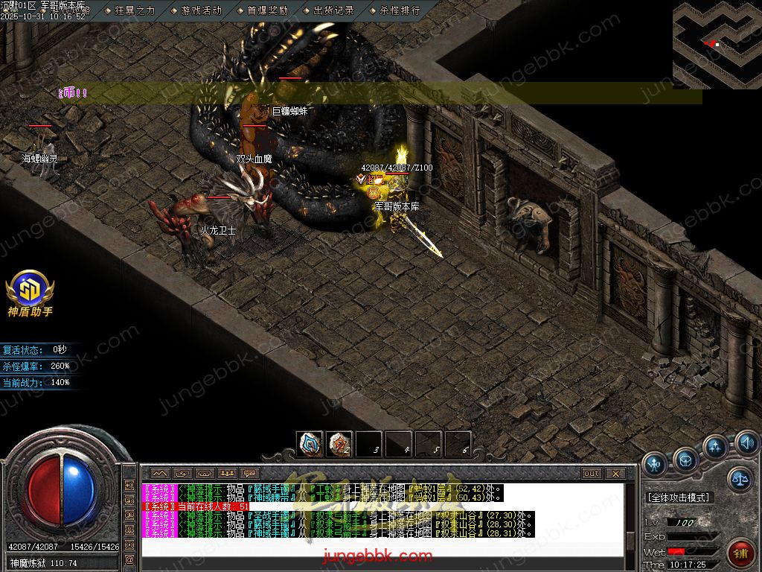Click the character equipment round icon

[656, 463]
